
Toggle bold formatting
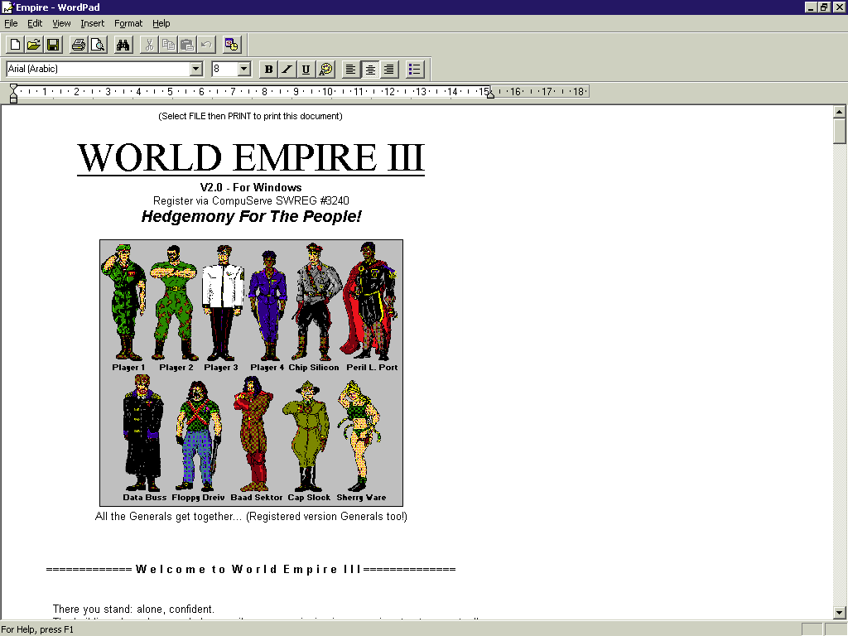[x=267, y=69]
